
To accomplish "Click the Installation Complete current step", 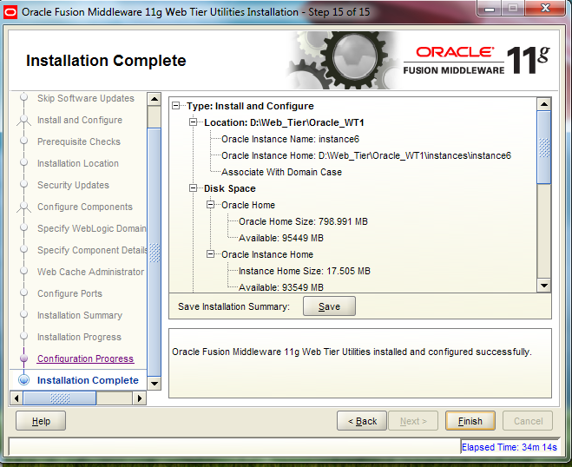I will point(88,380).
